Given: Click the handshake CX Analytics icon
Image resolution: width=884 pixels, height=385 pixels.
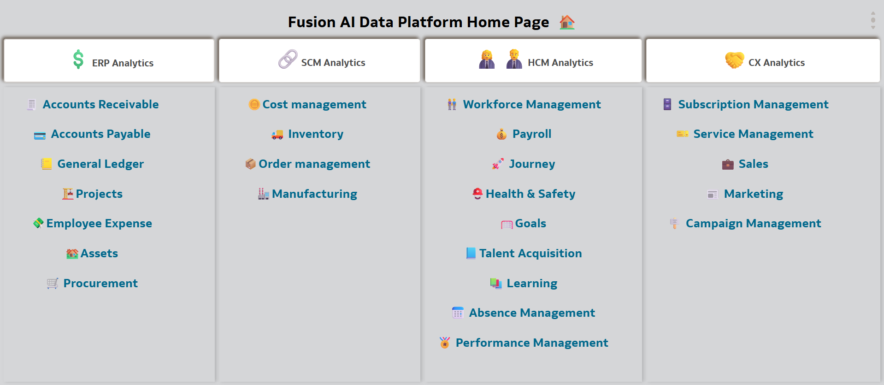Looking at the screenshot, I should point(734,60).
